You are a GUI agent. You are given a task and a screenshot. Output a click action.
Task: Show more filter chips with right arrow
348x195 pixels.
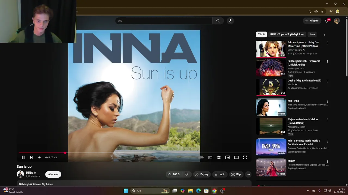(324, 35)
